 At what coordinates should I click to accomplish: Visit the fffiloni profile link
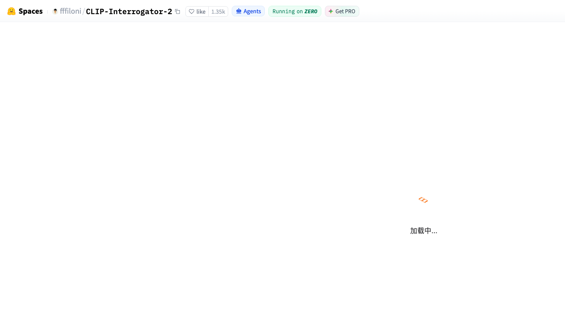(71, 11)
